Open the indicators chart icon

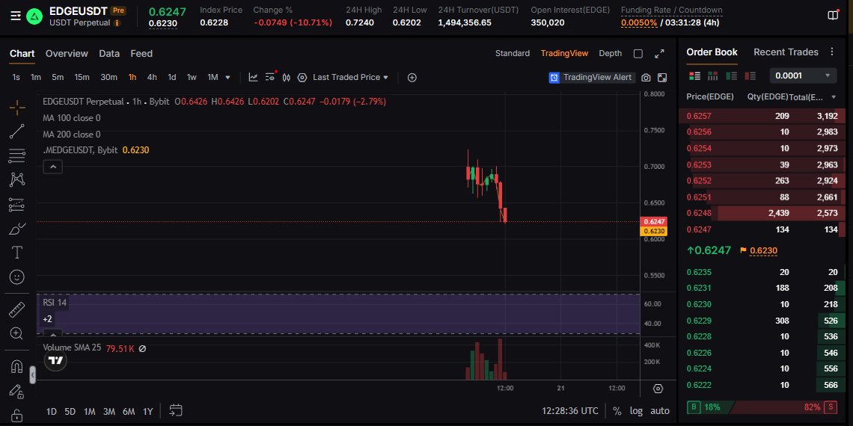(253, 77)
